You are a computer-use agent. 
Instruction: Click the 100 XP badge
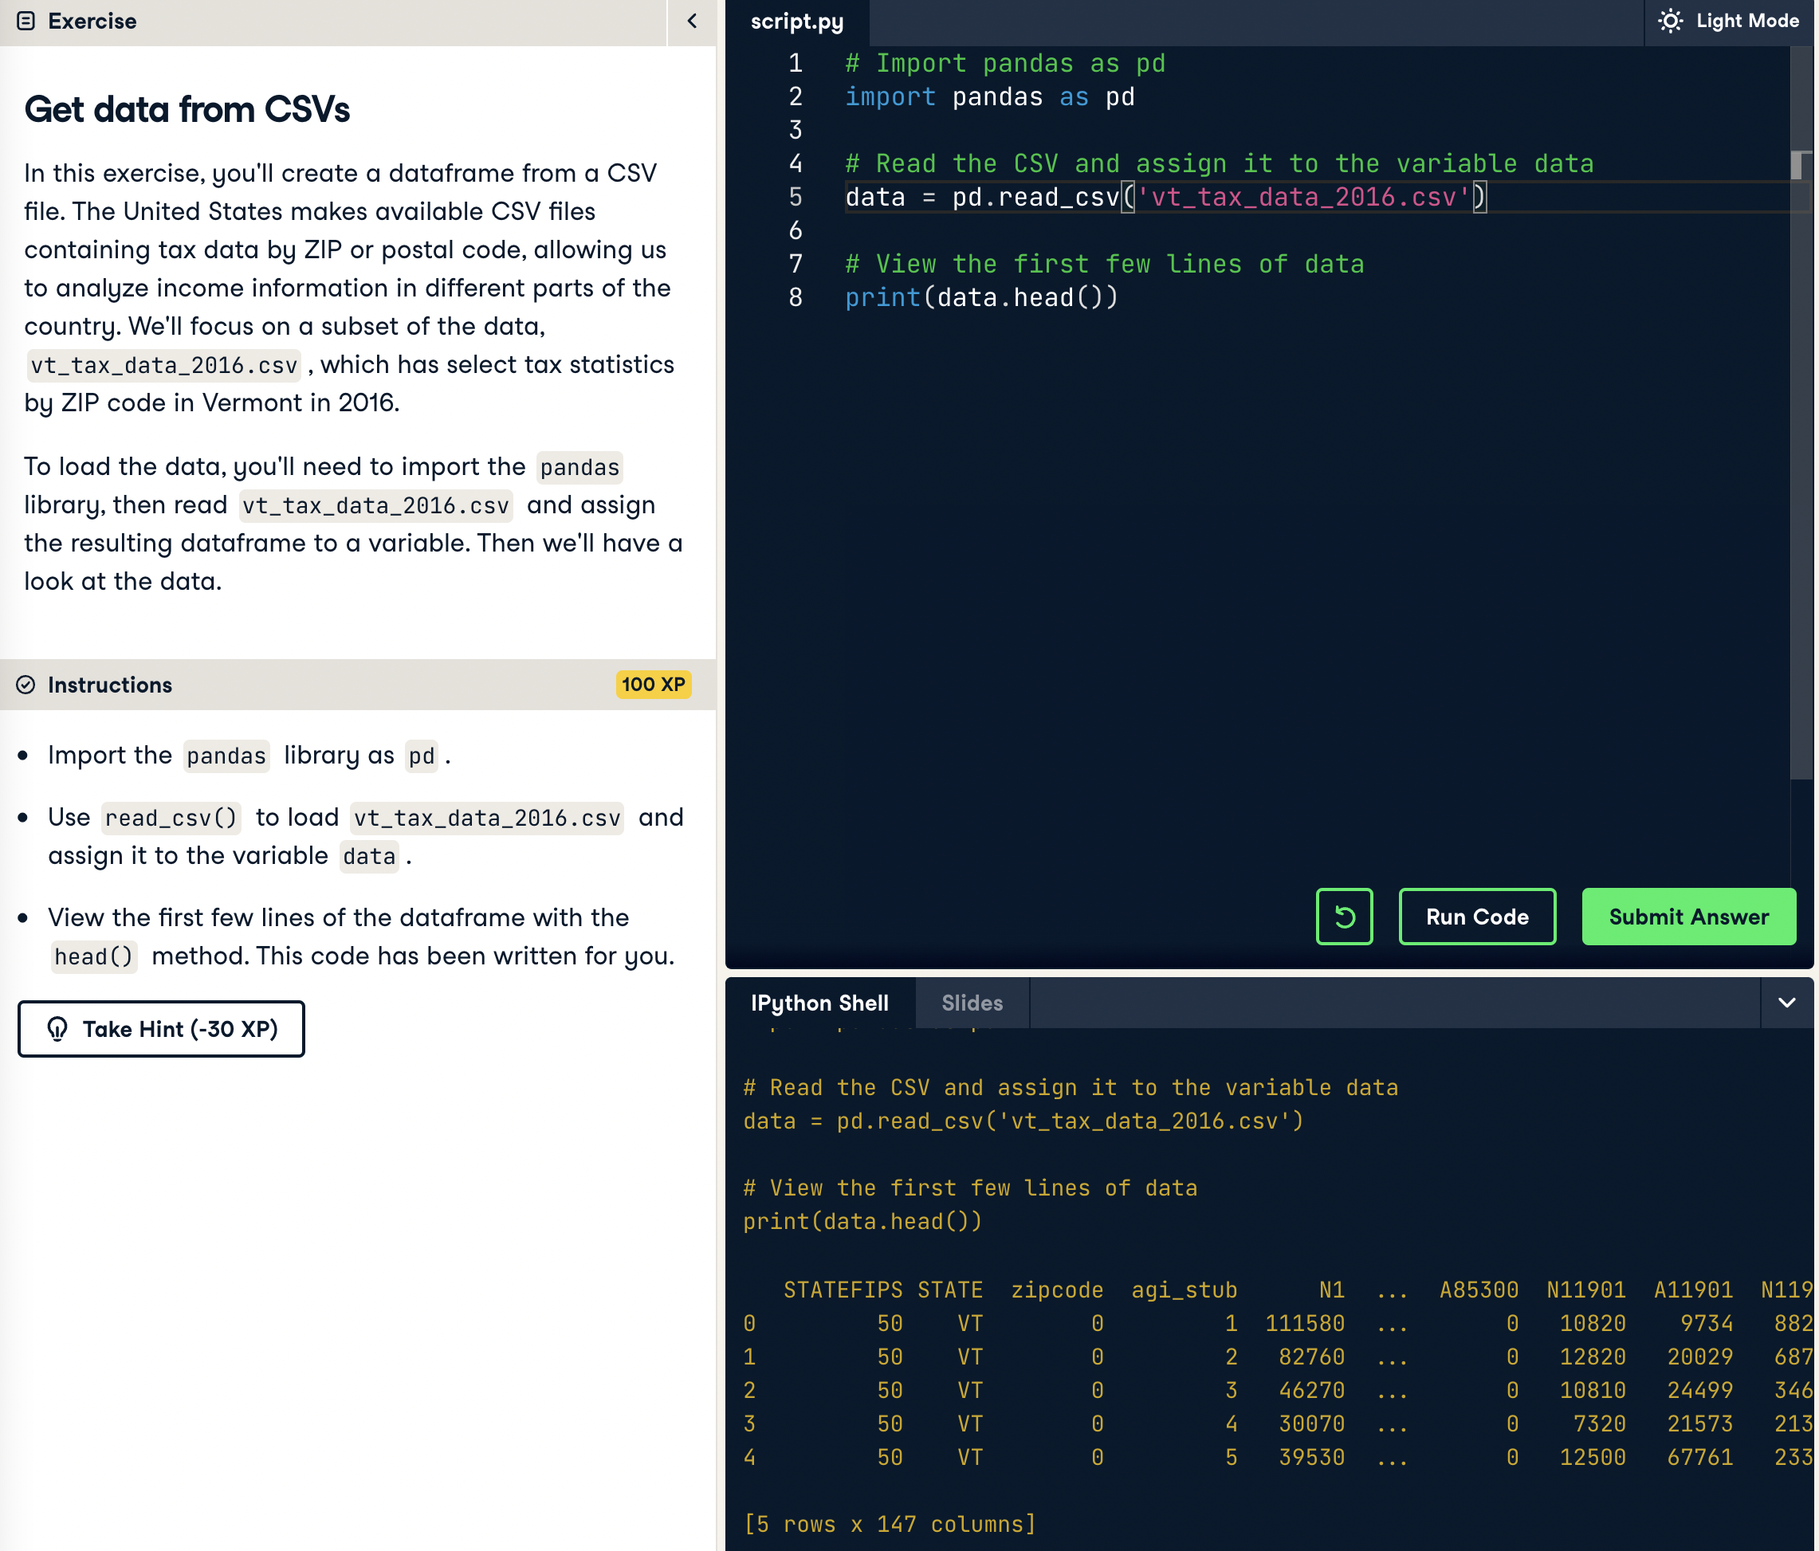653,685
